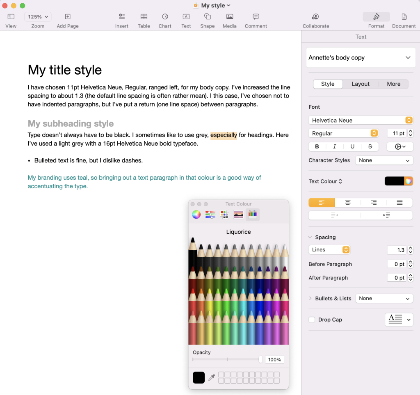Screen dimensions: 420x395
Task: Open the 125% Zoom dropdown
Action: pyautogui.click(x=38, y=17)
